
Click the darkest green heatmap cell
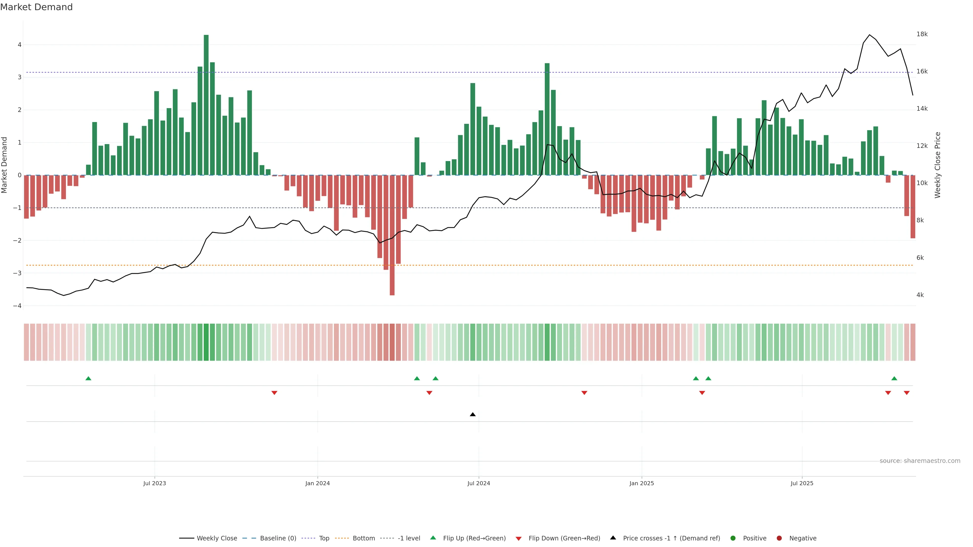206,342
